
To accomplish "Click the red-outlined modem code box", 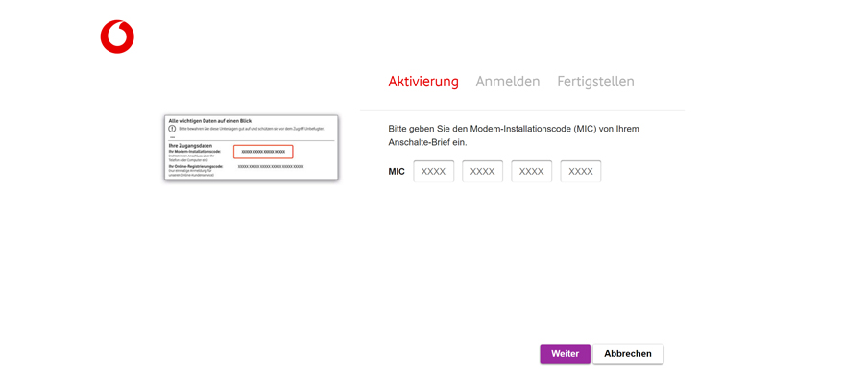I will pos(263,152).
